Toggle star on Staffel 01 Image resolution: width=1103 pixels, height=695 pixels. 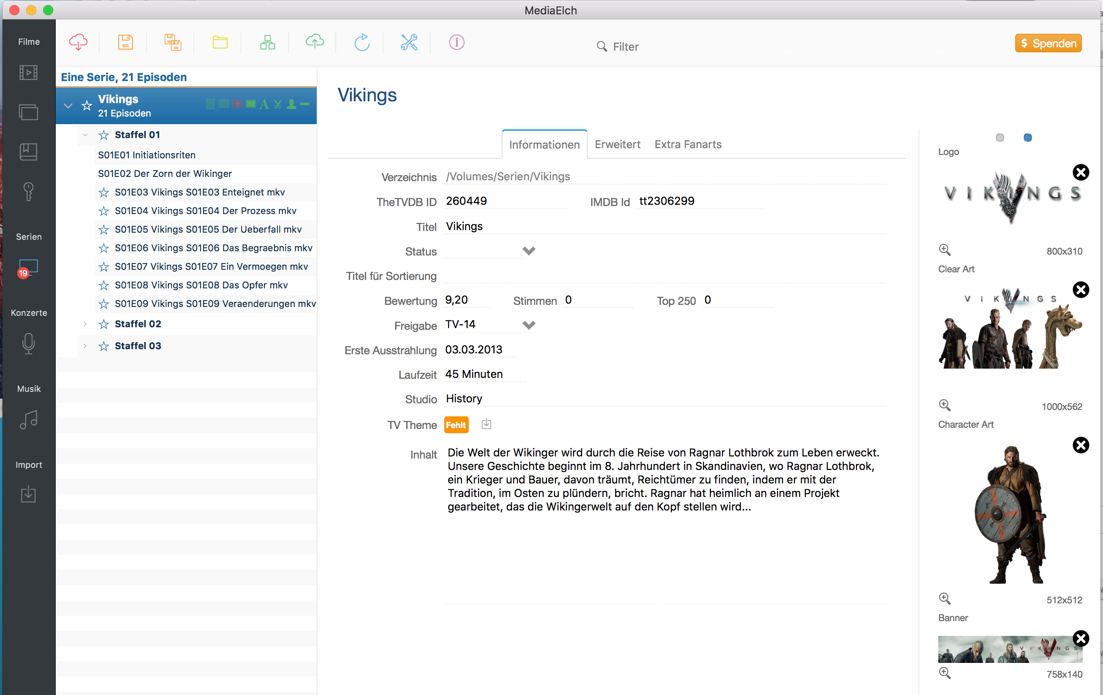click(x=103, y=135)
